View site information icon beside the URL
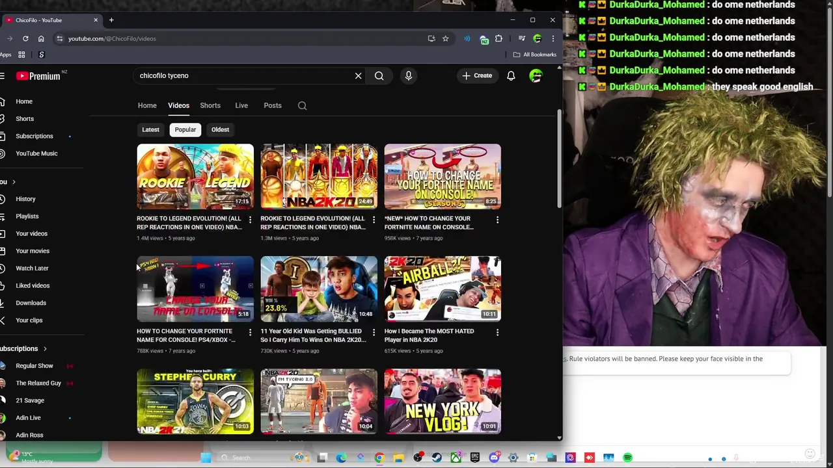Viewport: 833px width, 468px height. [59, 38]
